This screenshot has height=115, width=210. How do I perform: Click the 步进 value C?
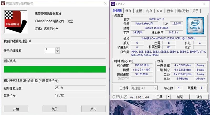(199, 43)
